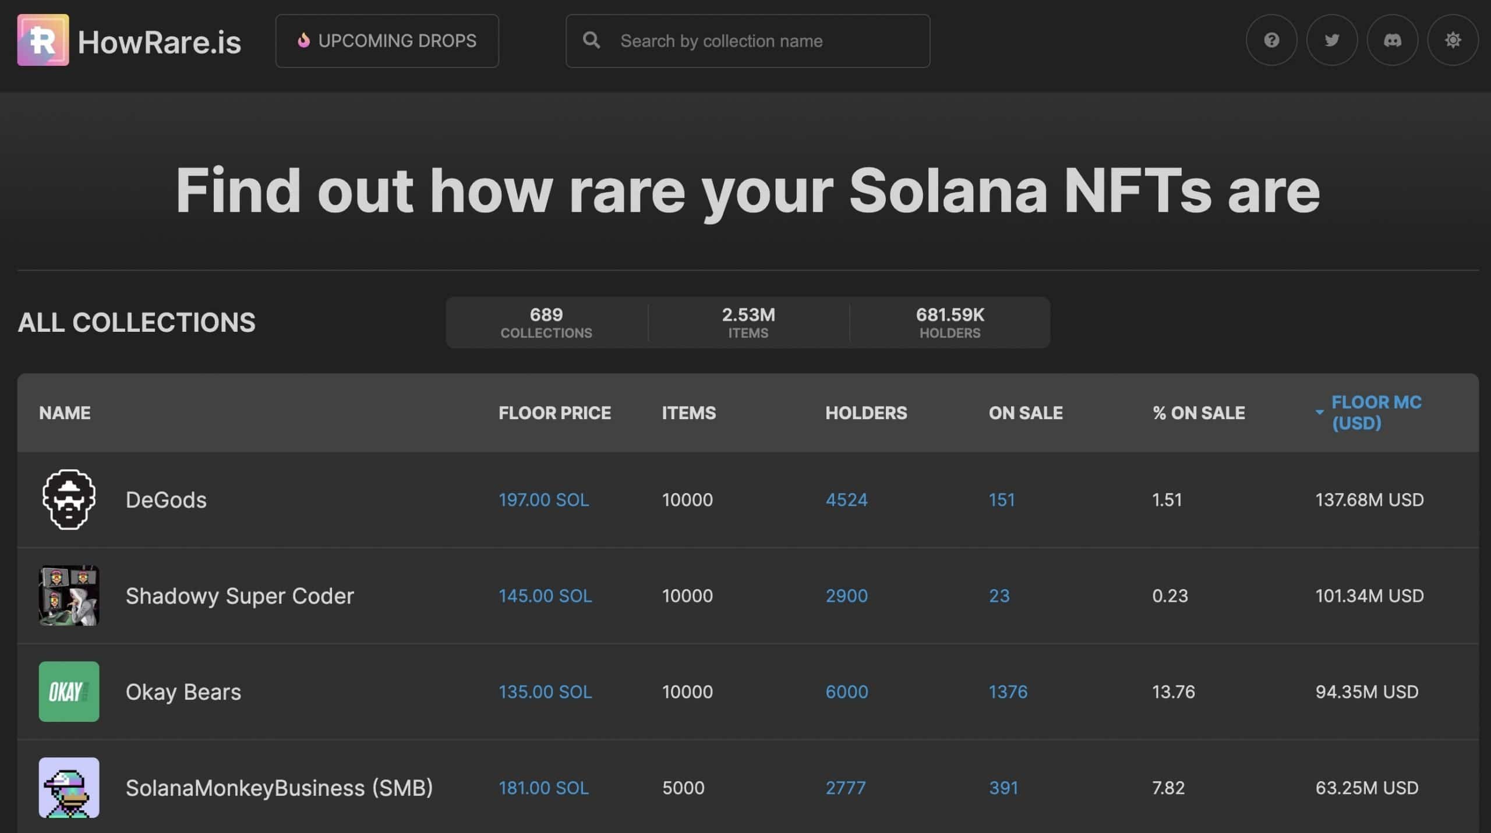Open the Discord server icon

[x=1393, y=40]
